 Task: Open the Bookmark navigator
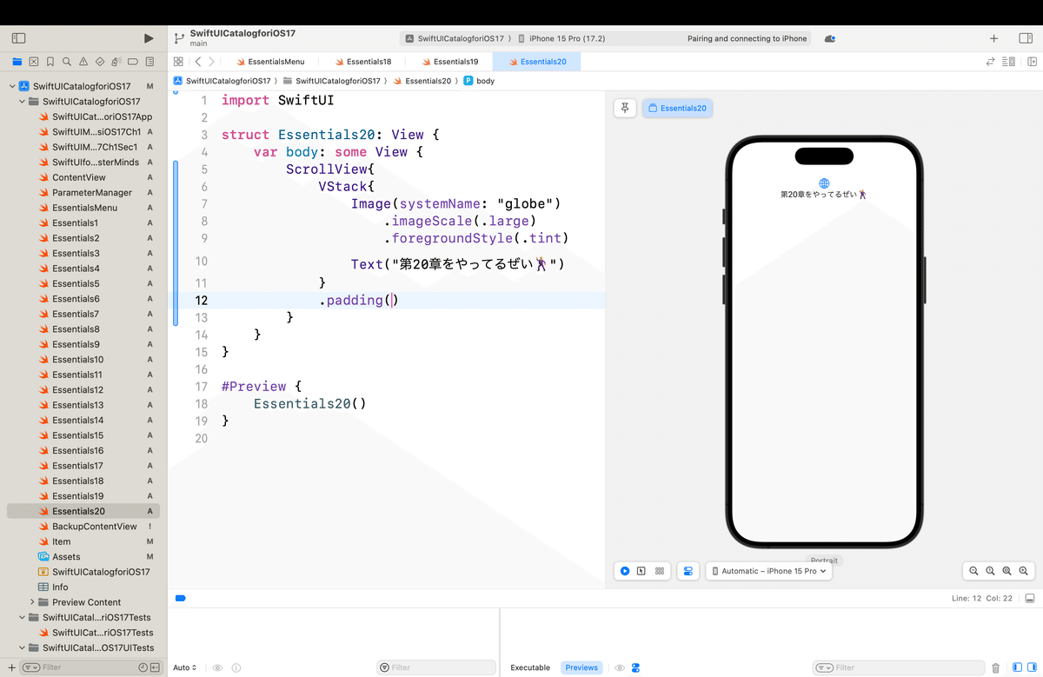50,62
